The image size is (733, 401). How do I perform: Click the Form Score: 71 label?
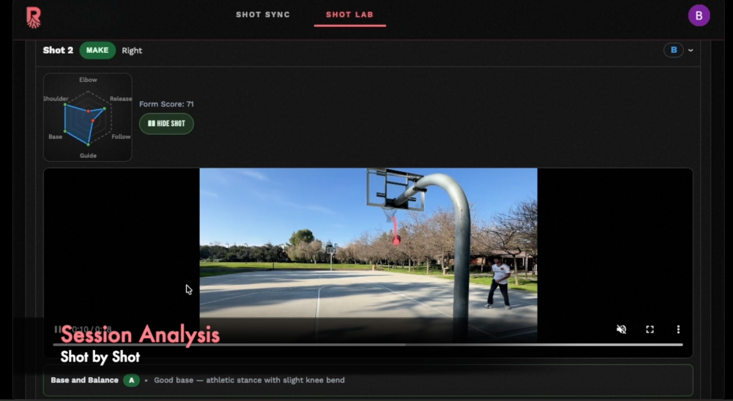coord(166,104)
